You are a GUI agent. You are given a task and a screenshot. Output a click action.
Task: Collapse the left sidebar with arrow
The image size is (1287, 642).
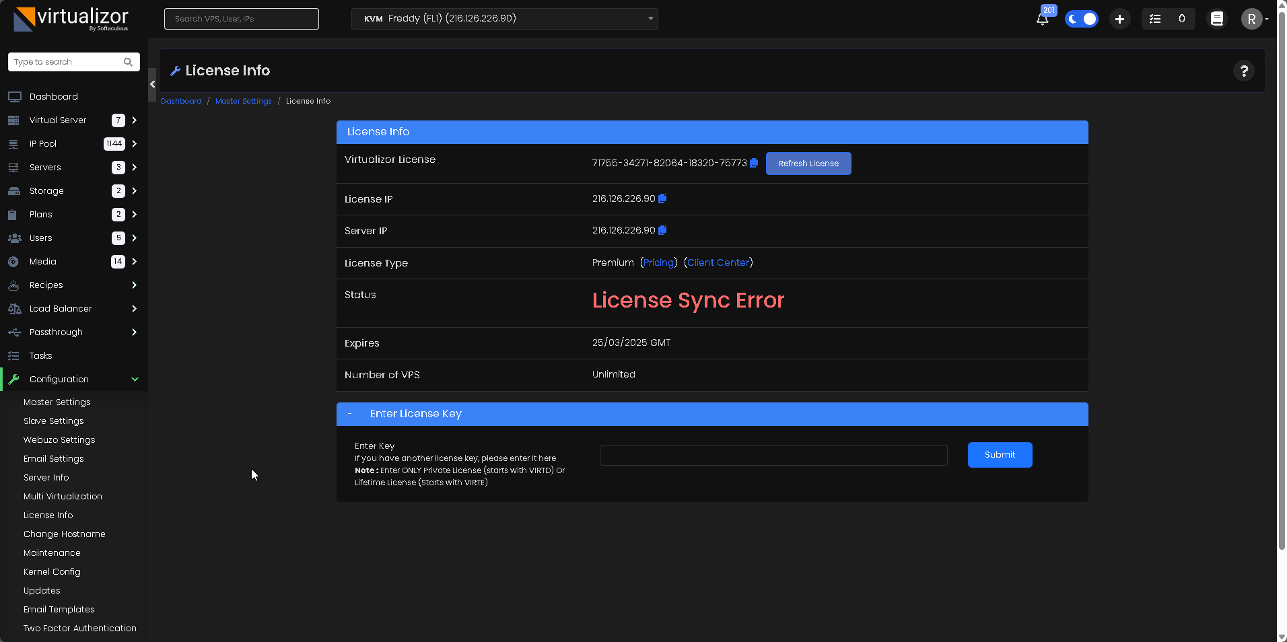coord(153,84)
